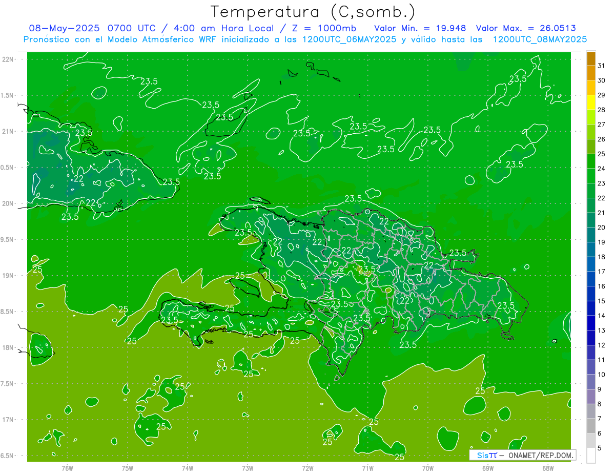This screenshot has height=475, width=615.
Task: Click the teal legend swatch between 19 and 20
Action: (591, 235)
